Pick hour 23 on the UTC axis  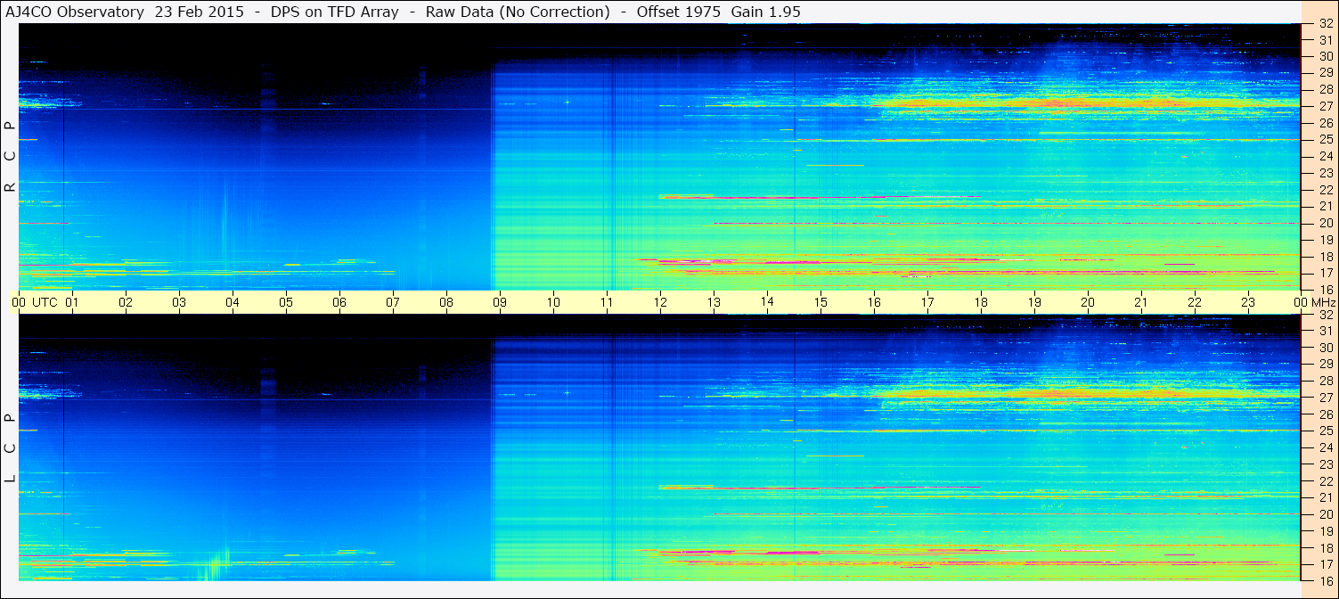(x=1248, y=302)
